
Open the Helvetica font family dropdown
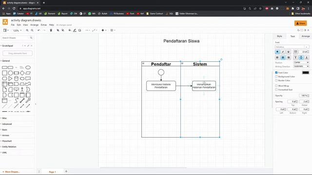tap(292, 47)
